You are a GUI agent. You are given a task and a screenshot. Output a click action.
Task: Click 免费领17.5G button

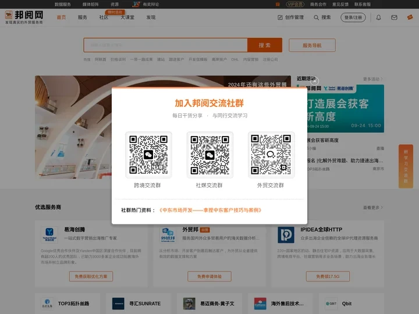click(x=328, y=276)
